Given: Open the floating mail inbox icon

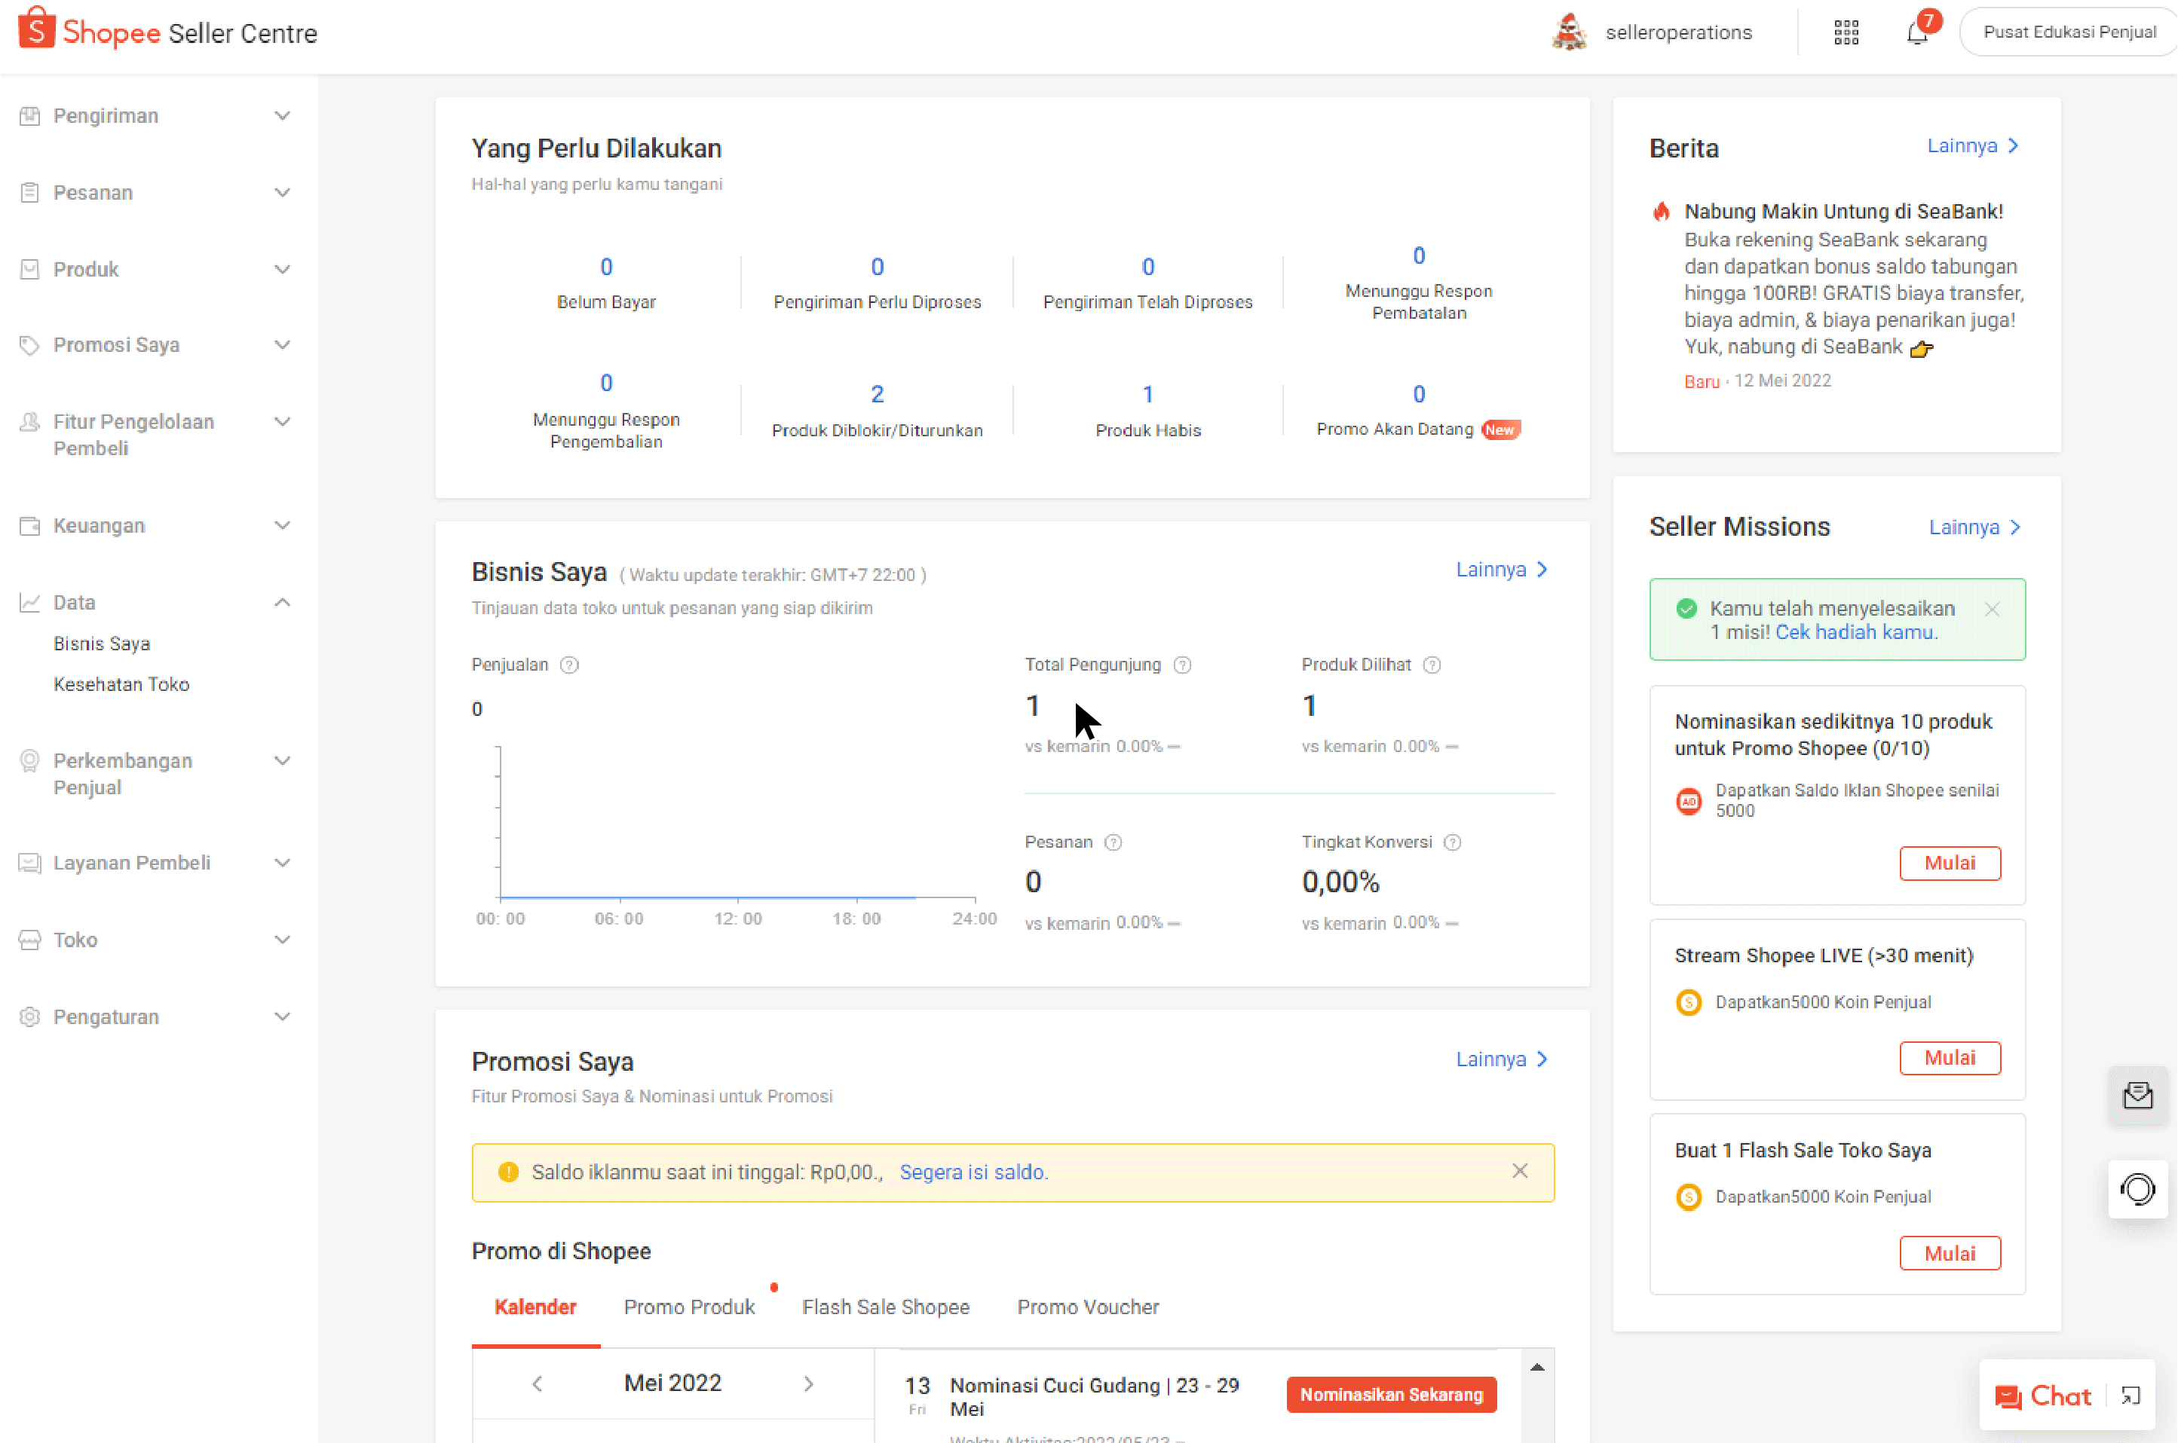Looking at the screenshot, I should coord(2137,1095).
